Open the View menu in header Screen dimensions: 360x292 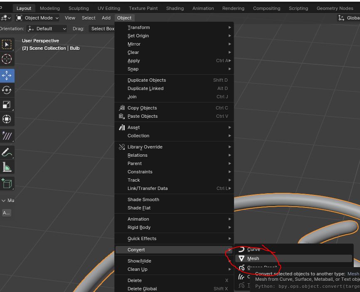click(x=70, y=18)
